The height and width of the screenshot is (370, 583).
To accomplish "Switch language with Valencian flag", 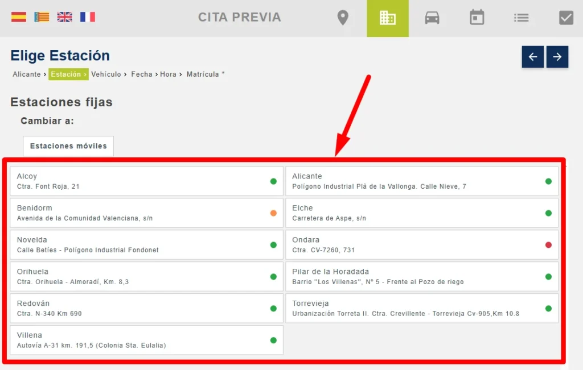I will pyautogui.click(x=42, y=17).
